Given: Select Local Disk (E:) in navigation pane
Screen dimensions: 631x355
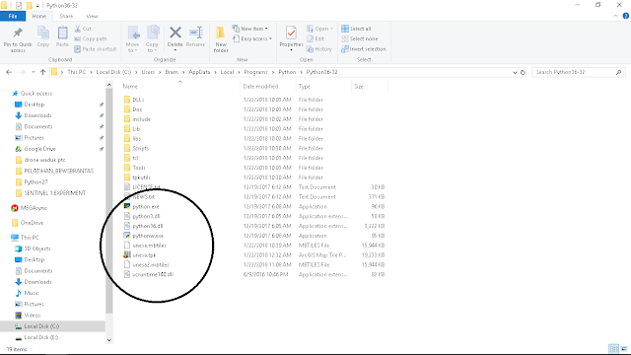Looking at the screenshot, I should [41, 337].
